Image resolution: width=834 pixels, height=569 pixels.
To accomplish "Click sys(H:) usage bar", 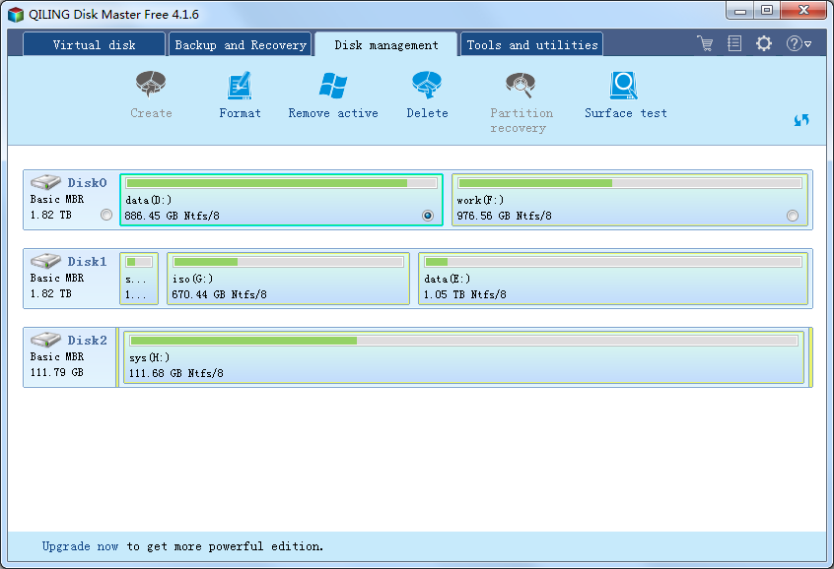I will [x=463, y=341].
